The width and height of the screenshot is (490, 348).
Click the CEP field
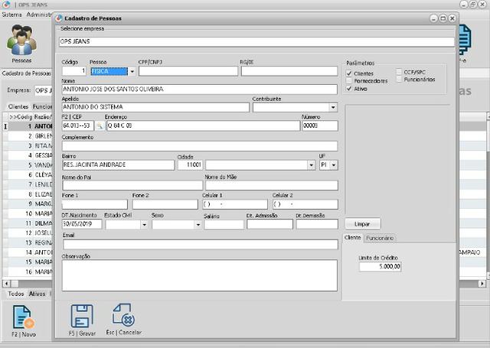pyautogui.click(x=78, y=125)
